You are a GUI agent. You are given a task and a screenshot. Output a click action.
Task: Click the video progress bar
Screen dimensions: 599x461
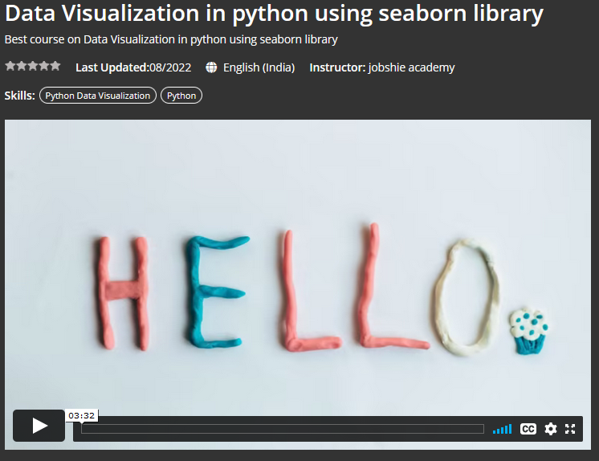point(283,429)
